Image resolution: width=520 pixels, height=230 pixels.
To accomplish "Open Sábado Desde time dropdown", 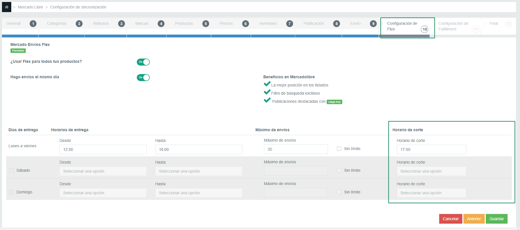I will (x=103, y=171).
